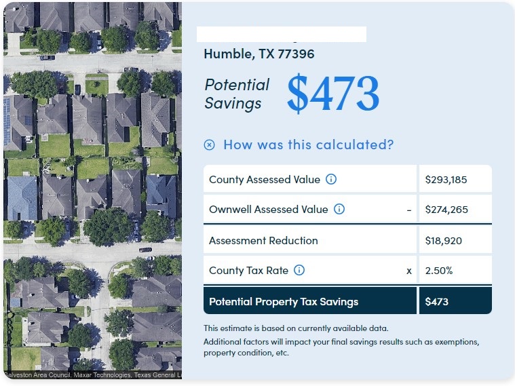
Task: Click the multiplication sign in the tax rate row
Action: 409,271
